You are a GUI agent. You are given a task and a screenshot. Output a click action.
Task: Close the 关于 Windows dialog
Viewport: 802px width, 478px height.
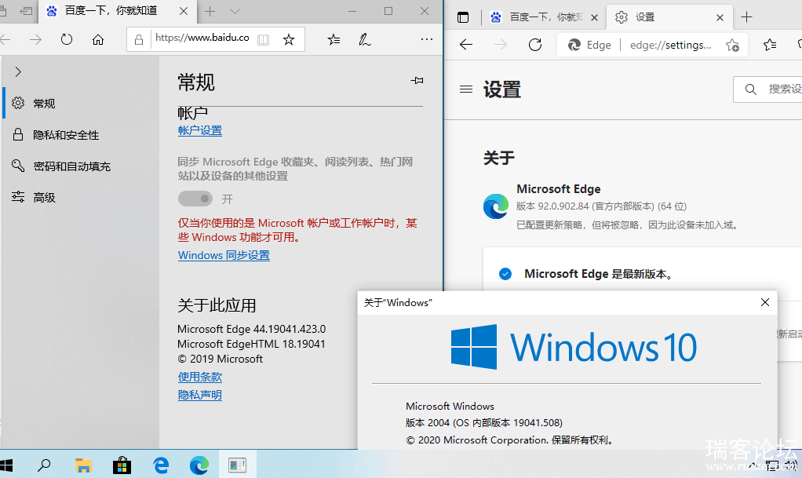764,302
